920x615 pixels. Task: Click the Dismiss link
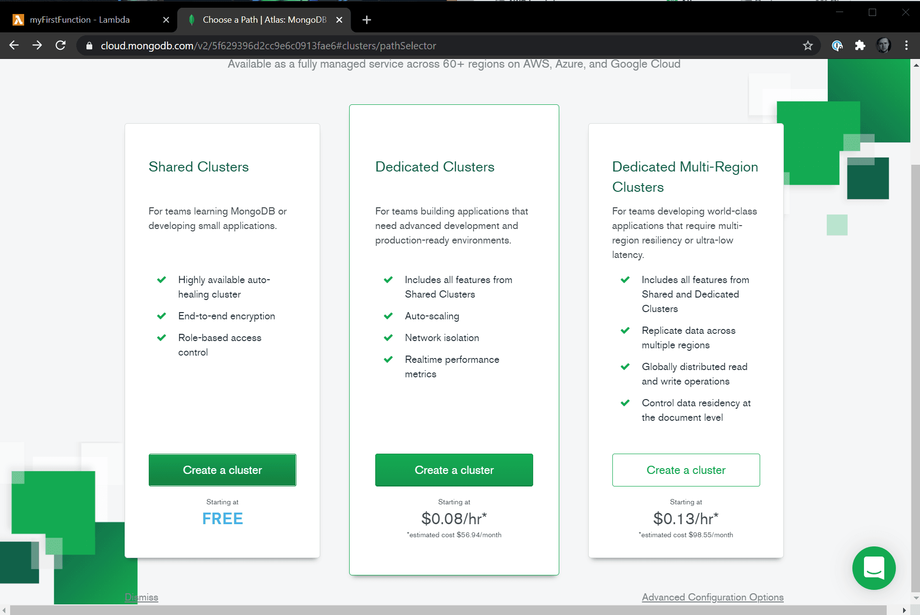tap(142, 597)
